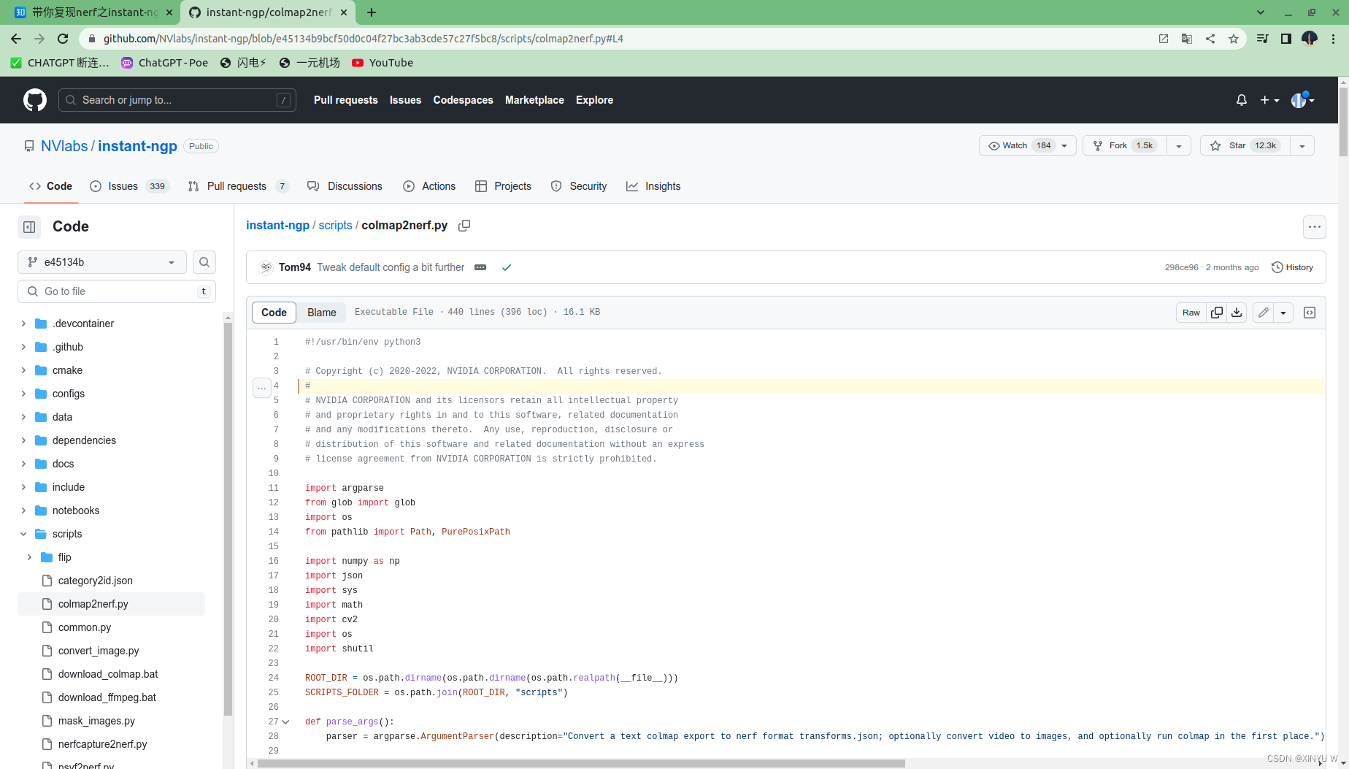Open the repository Issues tab
Image resolution: width=1349 pixels, height=769 pixels.
(x=129, y=186)
